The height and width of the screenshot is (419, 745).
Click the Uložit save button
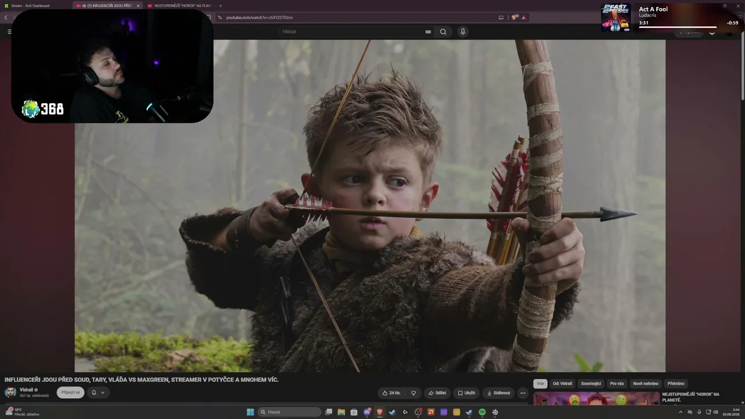466,393
